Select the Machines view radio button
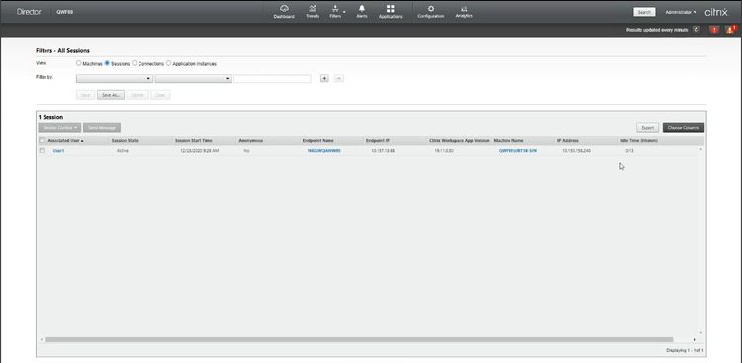742x363 pixels. [x=78, y=63]
